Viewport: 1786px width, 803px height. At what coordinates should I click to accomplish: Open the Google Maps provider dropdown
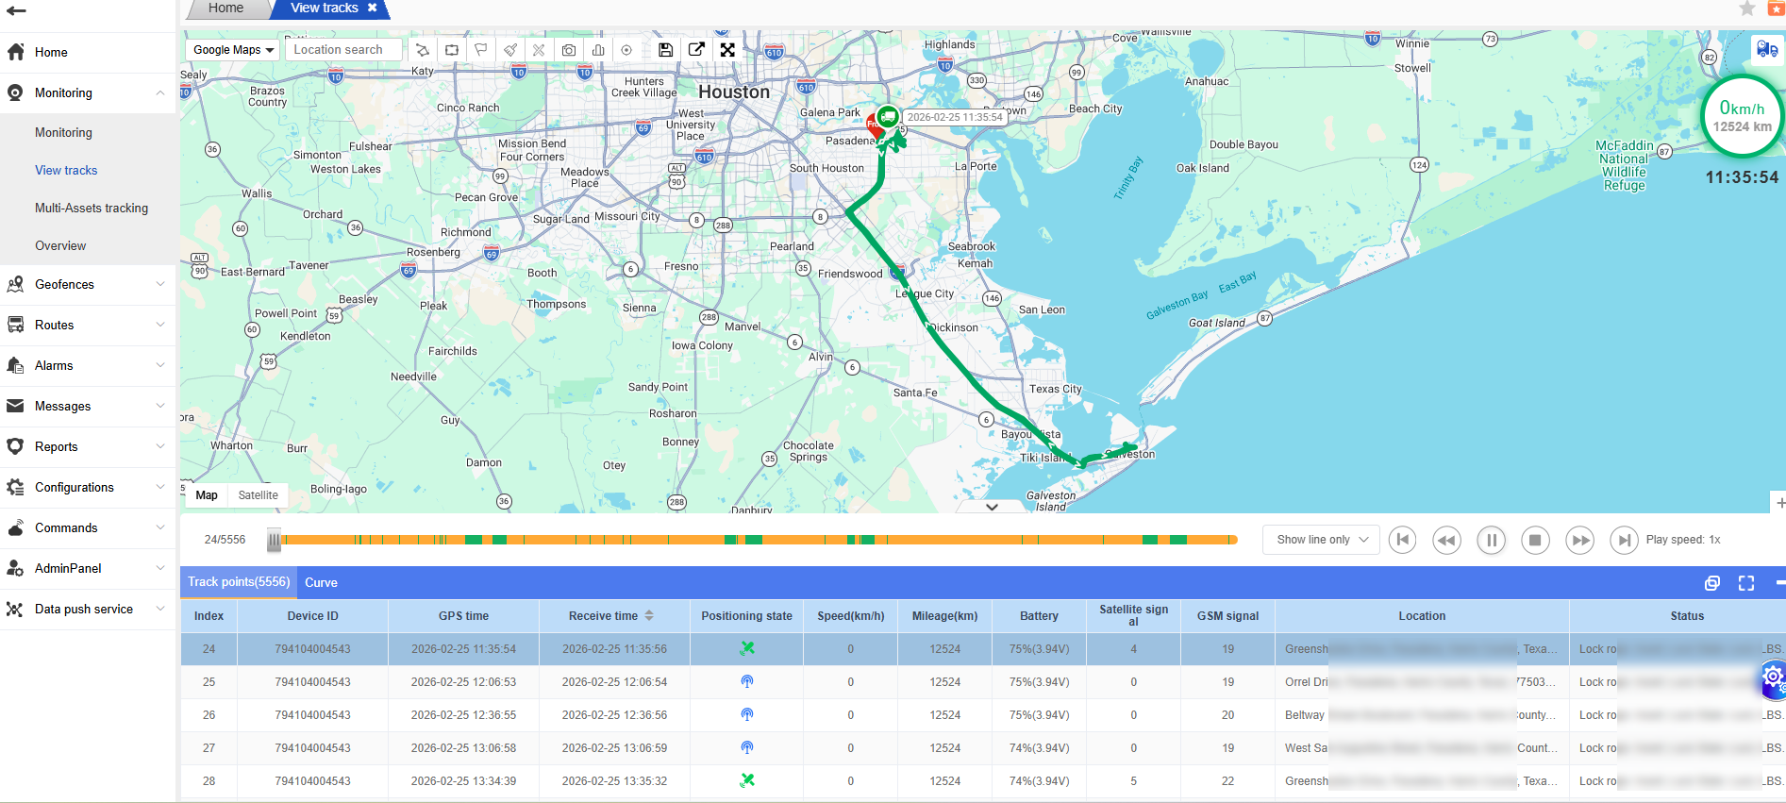click(232, 50)
